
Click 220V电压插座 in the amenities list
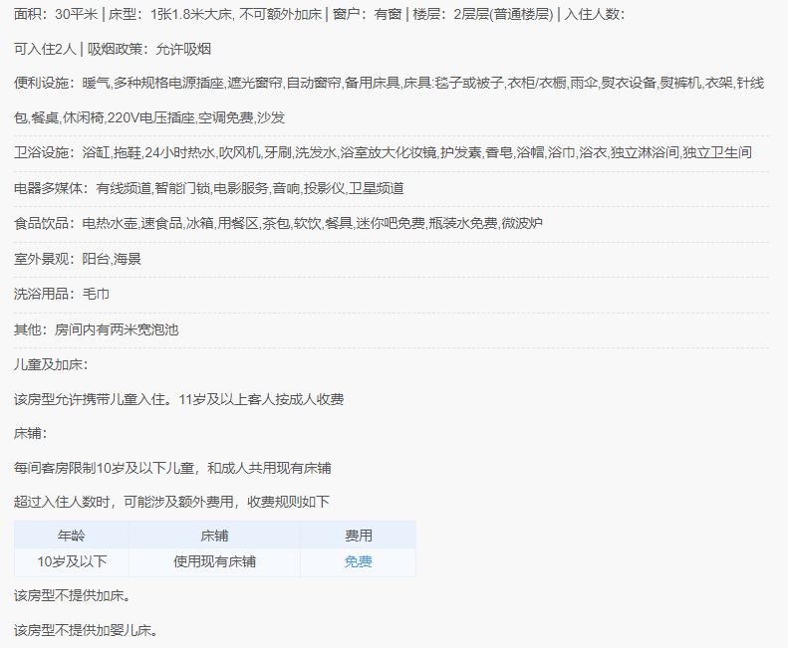pyautogui.click(x=150, y=118)
